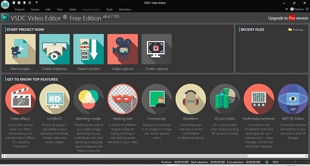Image resolution: width=310 pixels, height=166 pixels.
Task: Click the Video effects clapperboard icon
Action: click(20, 99)
